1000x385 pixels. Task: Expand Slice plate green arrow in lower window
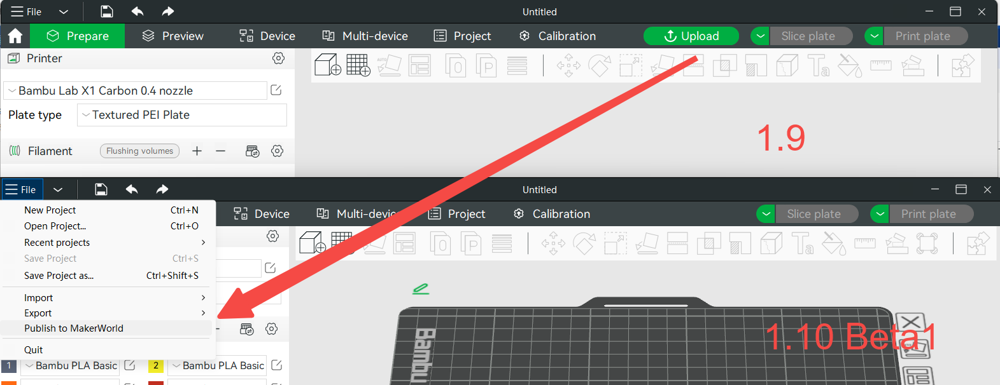pos(766,214)
